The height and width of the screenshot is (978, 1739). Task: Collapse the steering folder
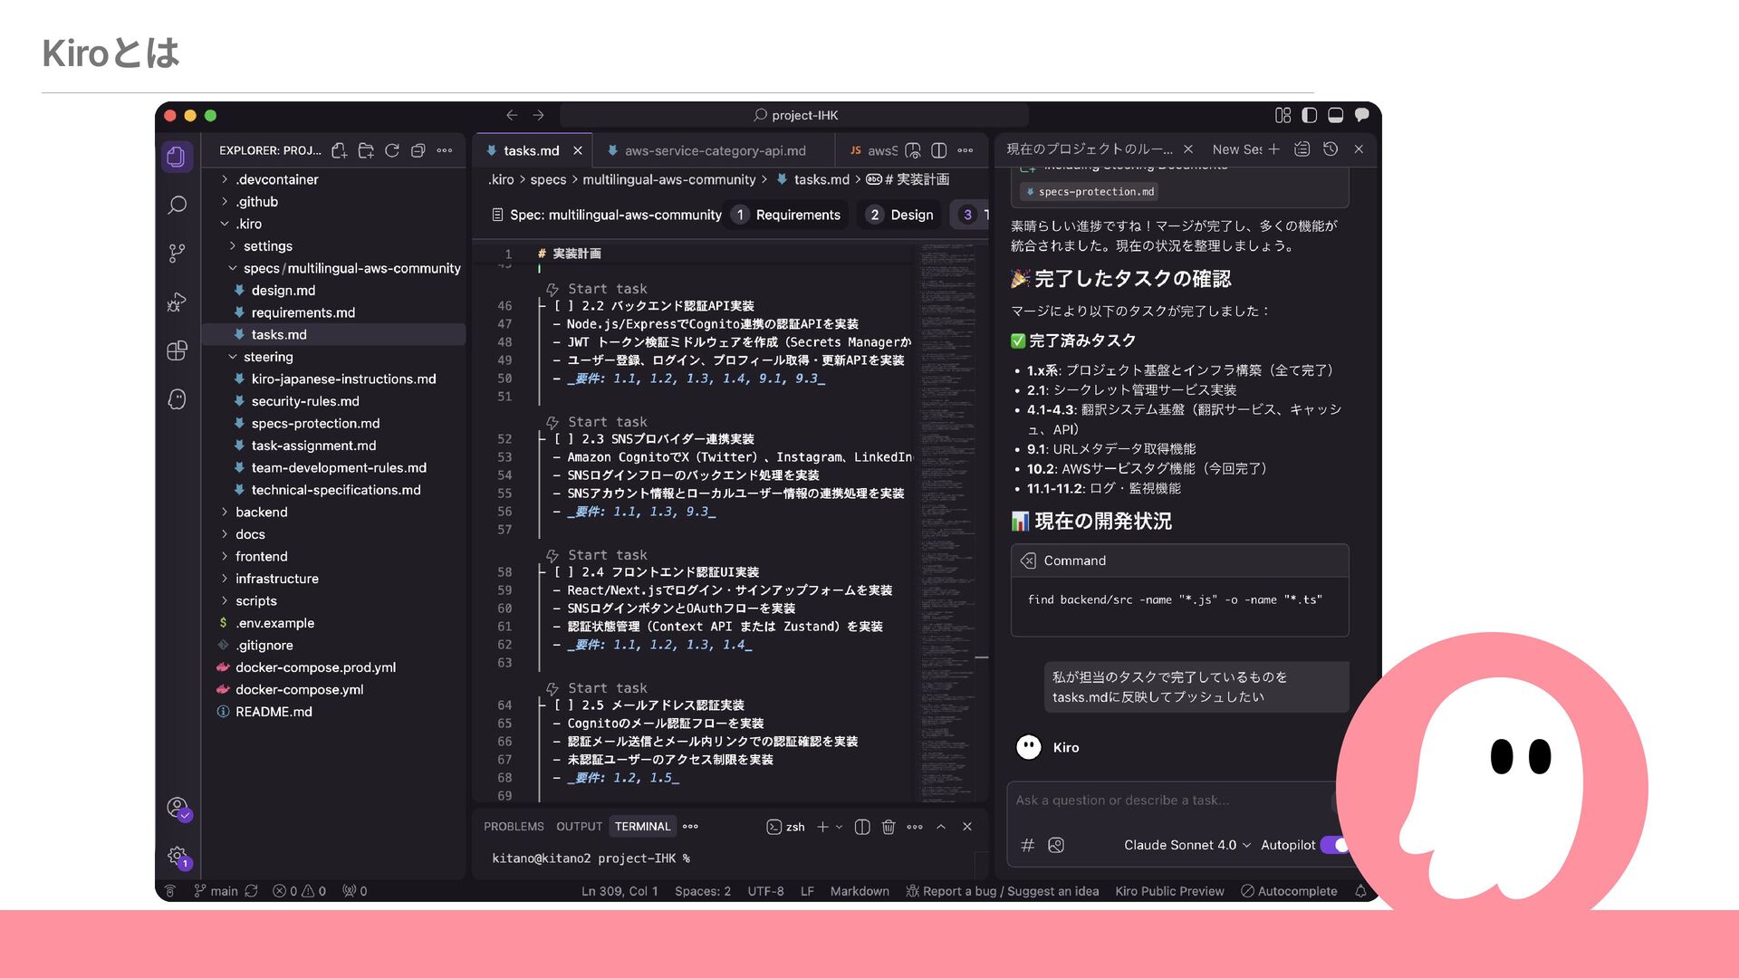(267, 357)
